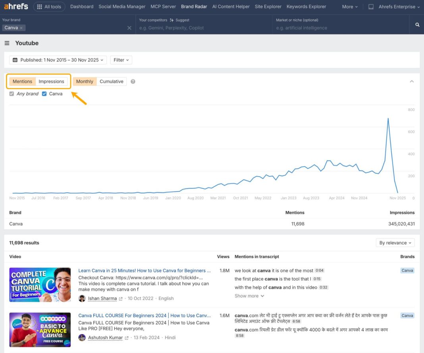The height and width of the screenshot is (353, 424).
Task: Click the ahrefs logo
Action: pyautogui.click(x=16, y=6)
